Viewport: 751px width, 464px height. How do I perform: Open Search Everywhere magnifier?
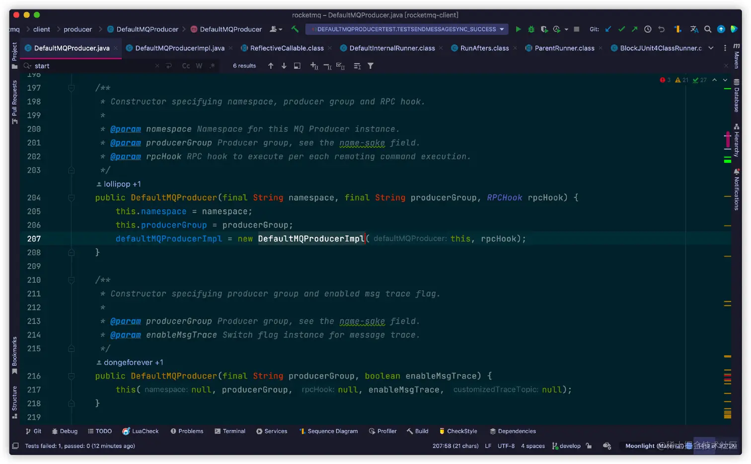pyautogui.click(x=708, y=29)
